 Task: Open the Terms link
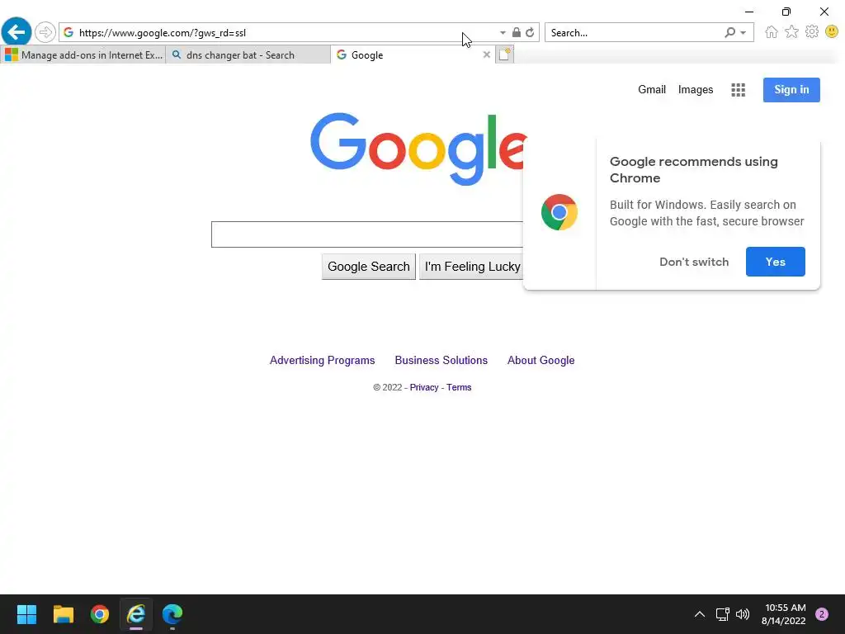click(459, 387)
